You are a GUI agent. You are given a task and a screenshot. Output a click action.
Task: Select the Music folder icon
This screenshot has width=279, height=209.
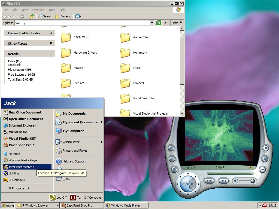coord(125,68)
